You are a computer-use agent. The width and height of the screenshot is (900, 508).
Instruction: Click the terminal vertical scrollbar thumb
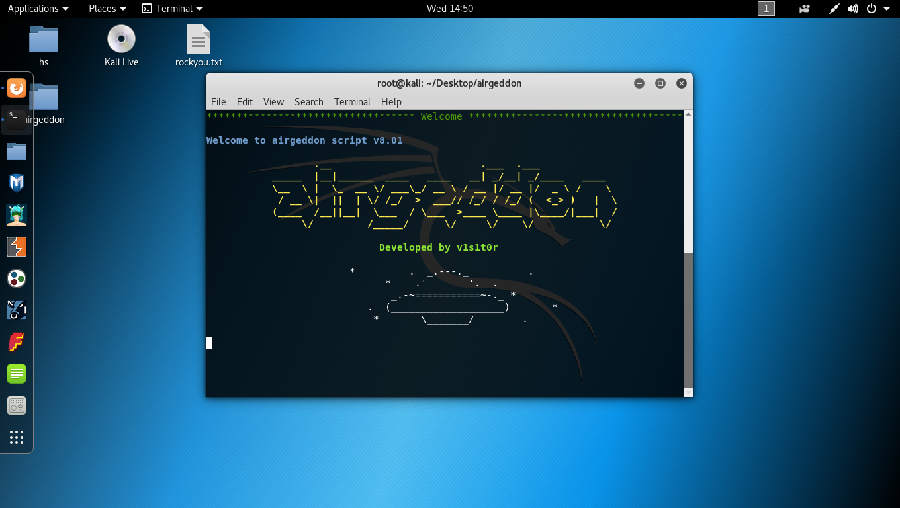click(688, 319)
